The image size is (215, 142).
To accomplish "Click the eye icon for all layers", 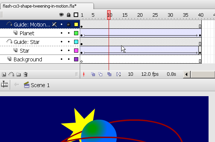I will (62, 15).
